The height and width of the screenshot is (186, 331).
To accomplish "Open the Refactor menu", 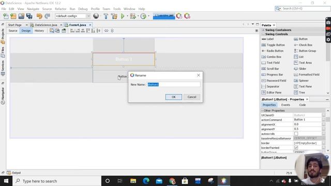I will pyautogui.click(x=61, y=9).
